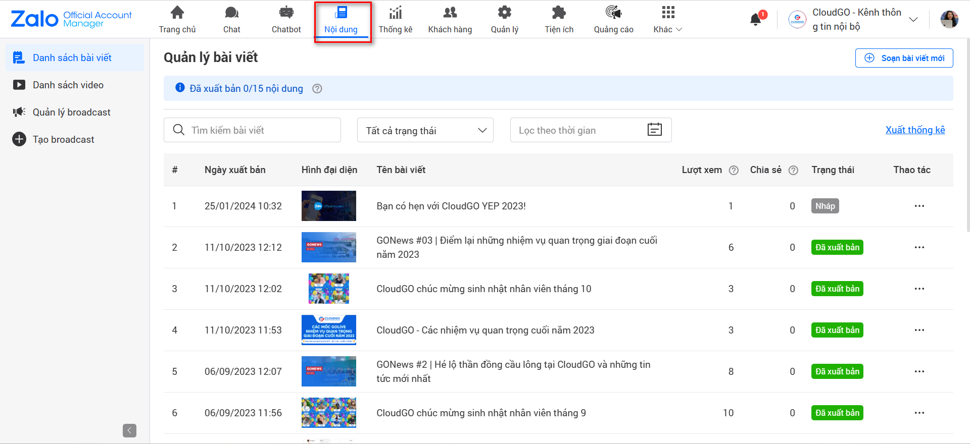Open the Chatbot robot icon
This screenshot has height=444, width=970.
(x=286, y=13)
